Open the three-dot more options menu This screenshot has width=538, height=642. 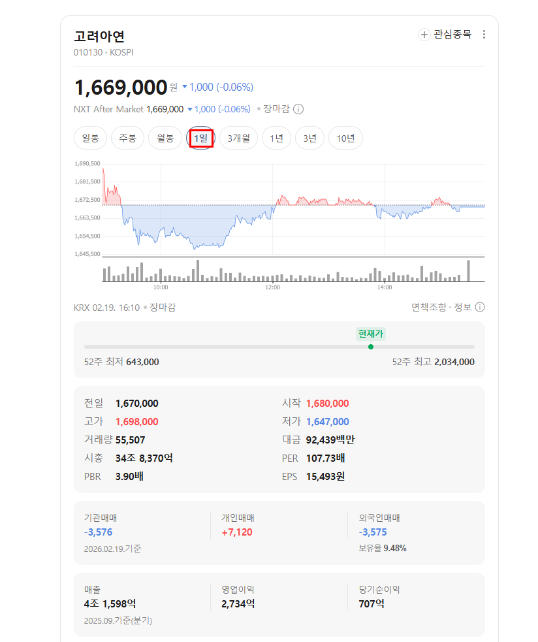484,35
